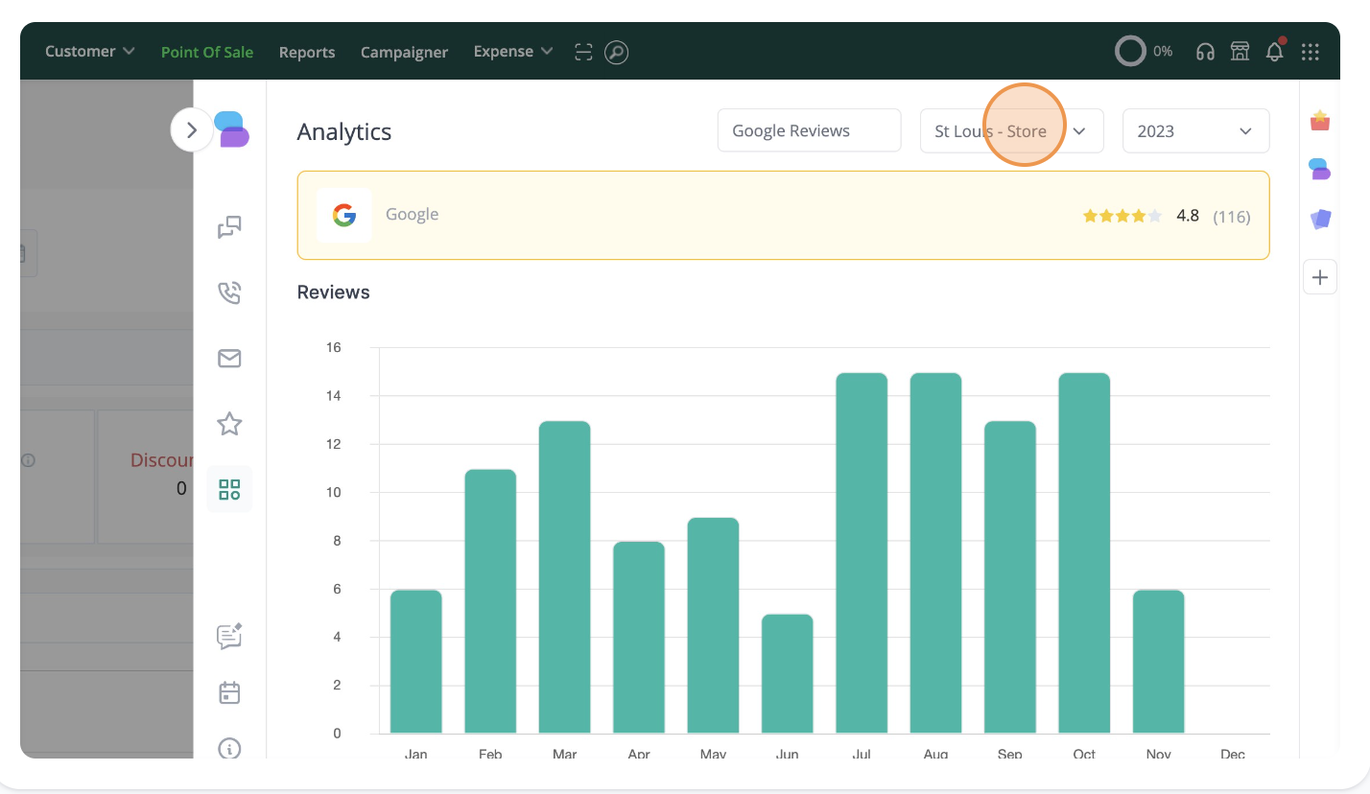Click the Google Reviews field
The width and height of the screenshot is (1370, 794).
tap(809, 131)
